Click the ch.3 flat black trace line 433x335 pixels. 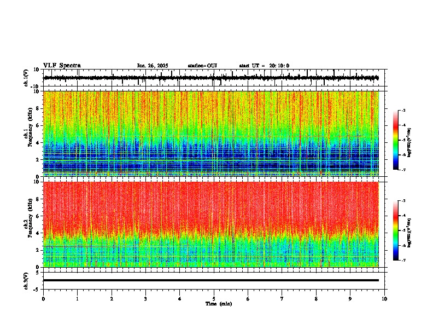pos(211,280)
